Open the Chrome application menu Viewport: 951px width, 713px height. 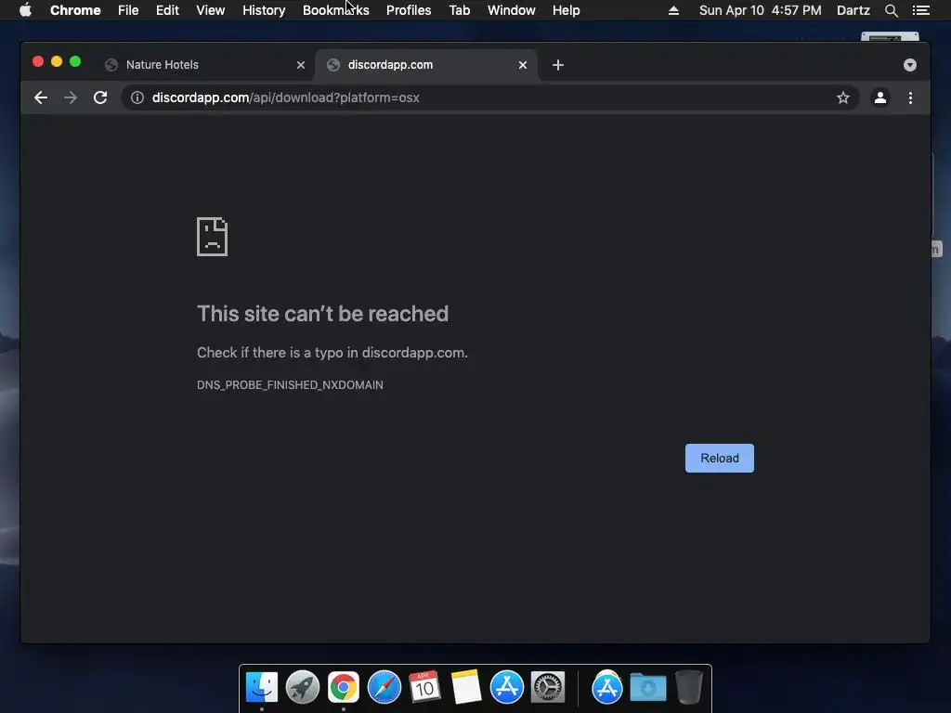75,10
